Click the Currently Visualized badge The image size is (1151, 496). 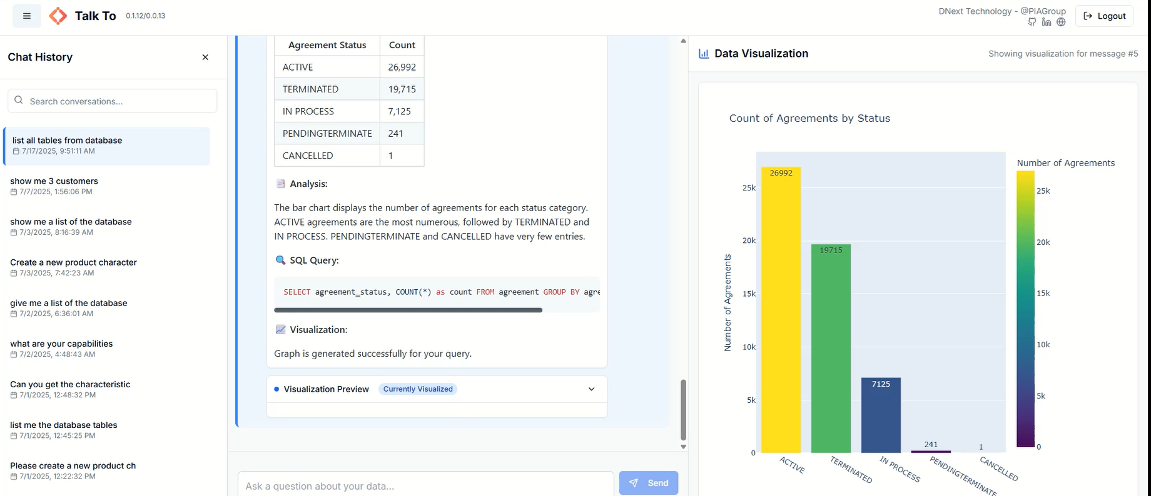coord(417,389)
